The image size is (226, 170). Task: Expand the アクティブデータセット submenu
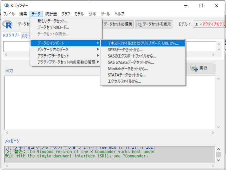(x=65, y=56)
